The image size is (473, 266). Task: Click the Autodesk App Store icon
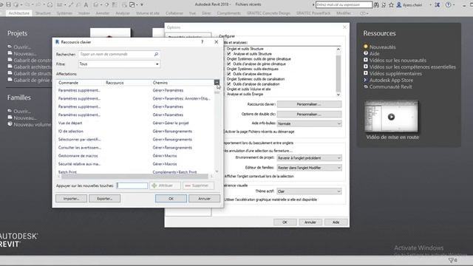[366, 80]
